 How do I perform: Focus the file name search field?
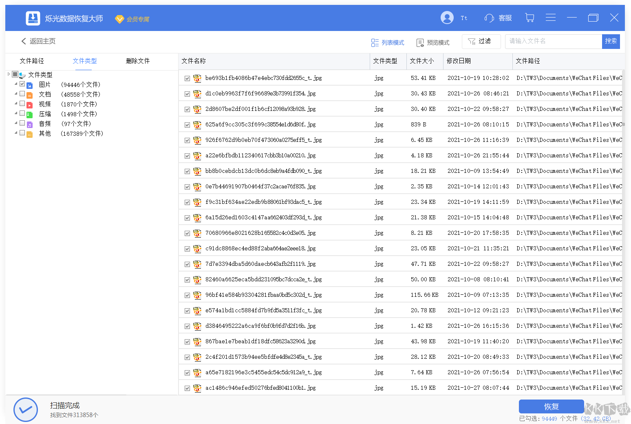tap(553, 41)
